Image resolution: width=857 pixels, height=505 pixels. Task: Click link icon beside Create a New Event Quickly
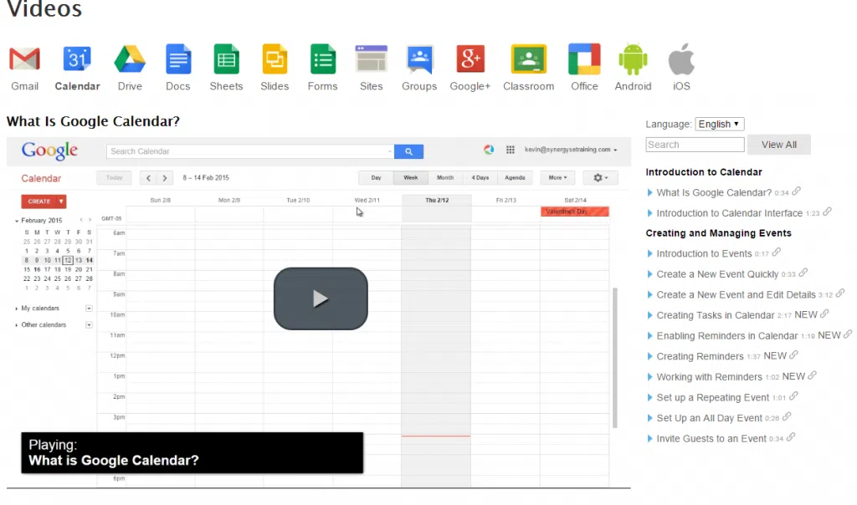[803, 273]
